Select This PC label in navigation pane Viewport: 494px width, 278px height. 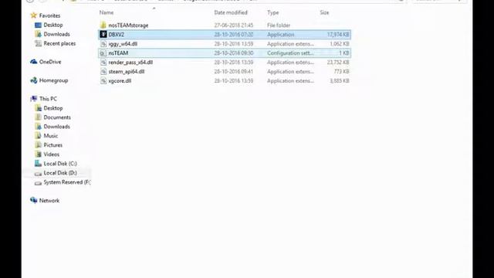click(48, 99)
